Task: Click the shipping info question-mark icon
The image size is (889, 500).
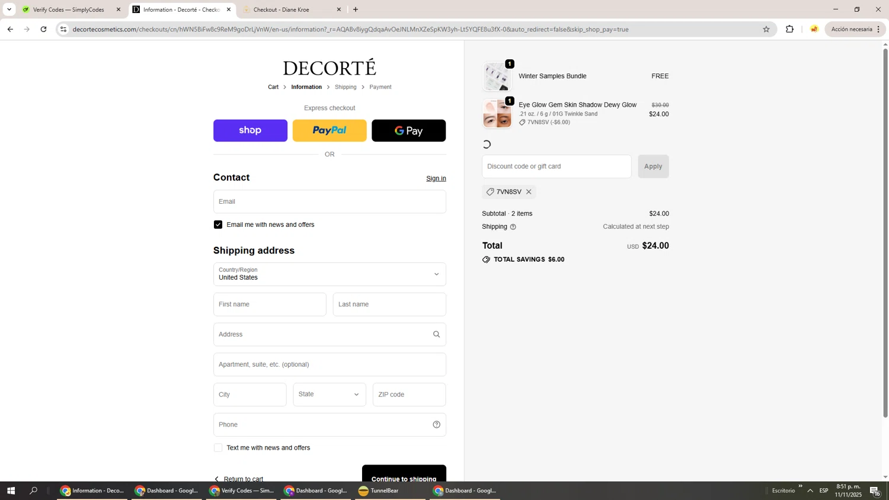Action: 513,227
